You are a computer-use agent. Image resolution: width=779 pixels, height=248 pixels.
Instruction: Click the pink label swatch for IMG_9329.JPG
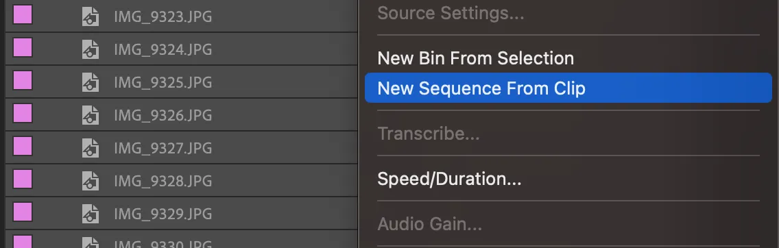[x=23, y=212]
